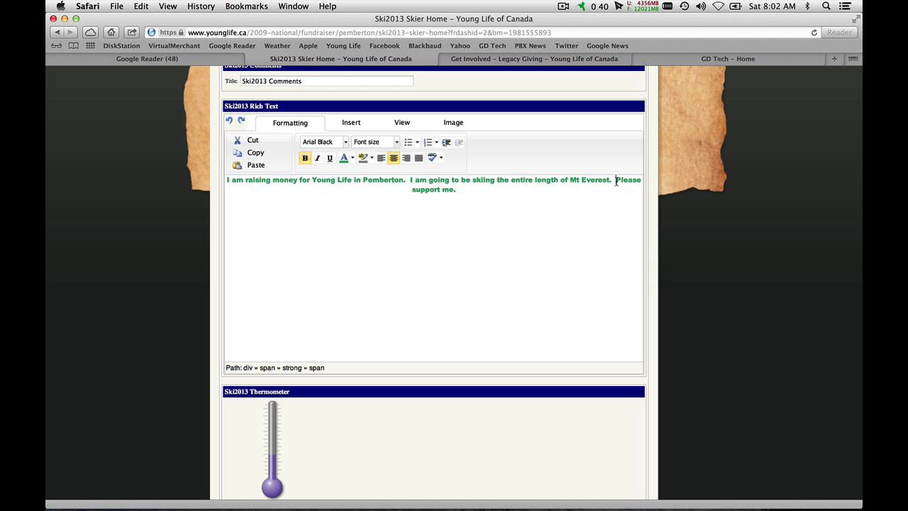Copy the selected text

tap(248, 153)
